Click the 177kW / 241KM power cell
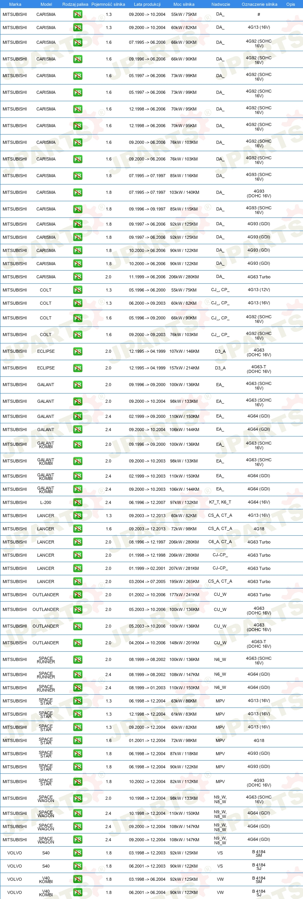Viewport: 303px width, 899px height. (184, 595)
